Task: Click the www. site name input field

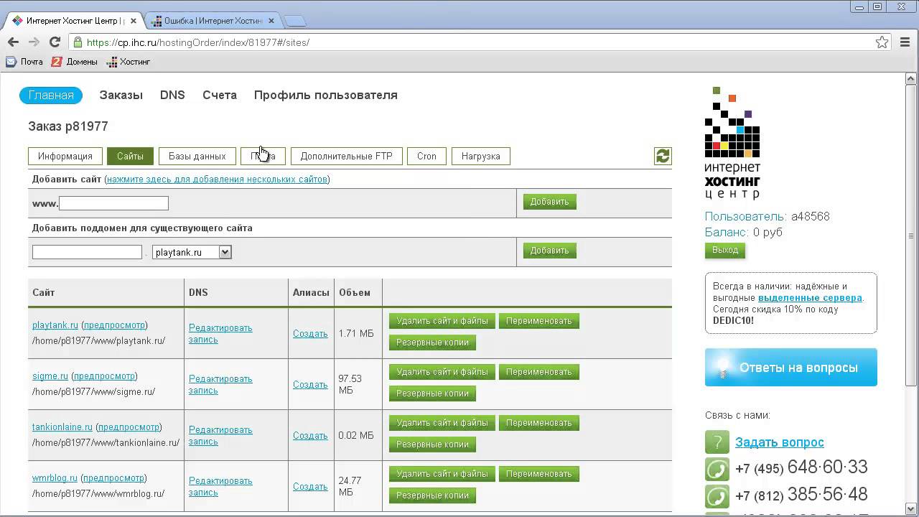Action: (113, 203)
